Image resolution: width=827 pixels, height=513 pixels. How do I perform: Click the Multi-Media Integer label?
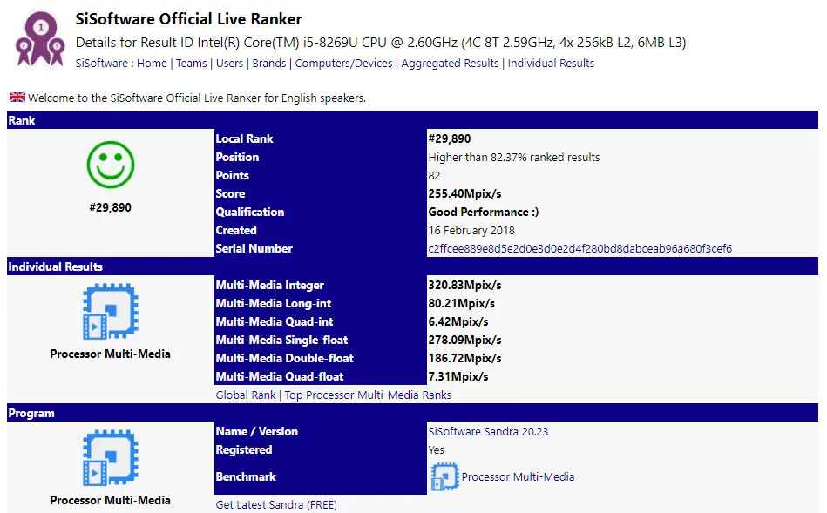point(270,285)
